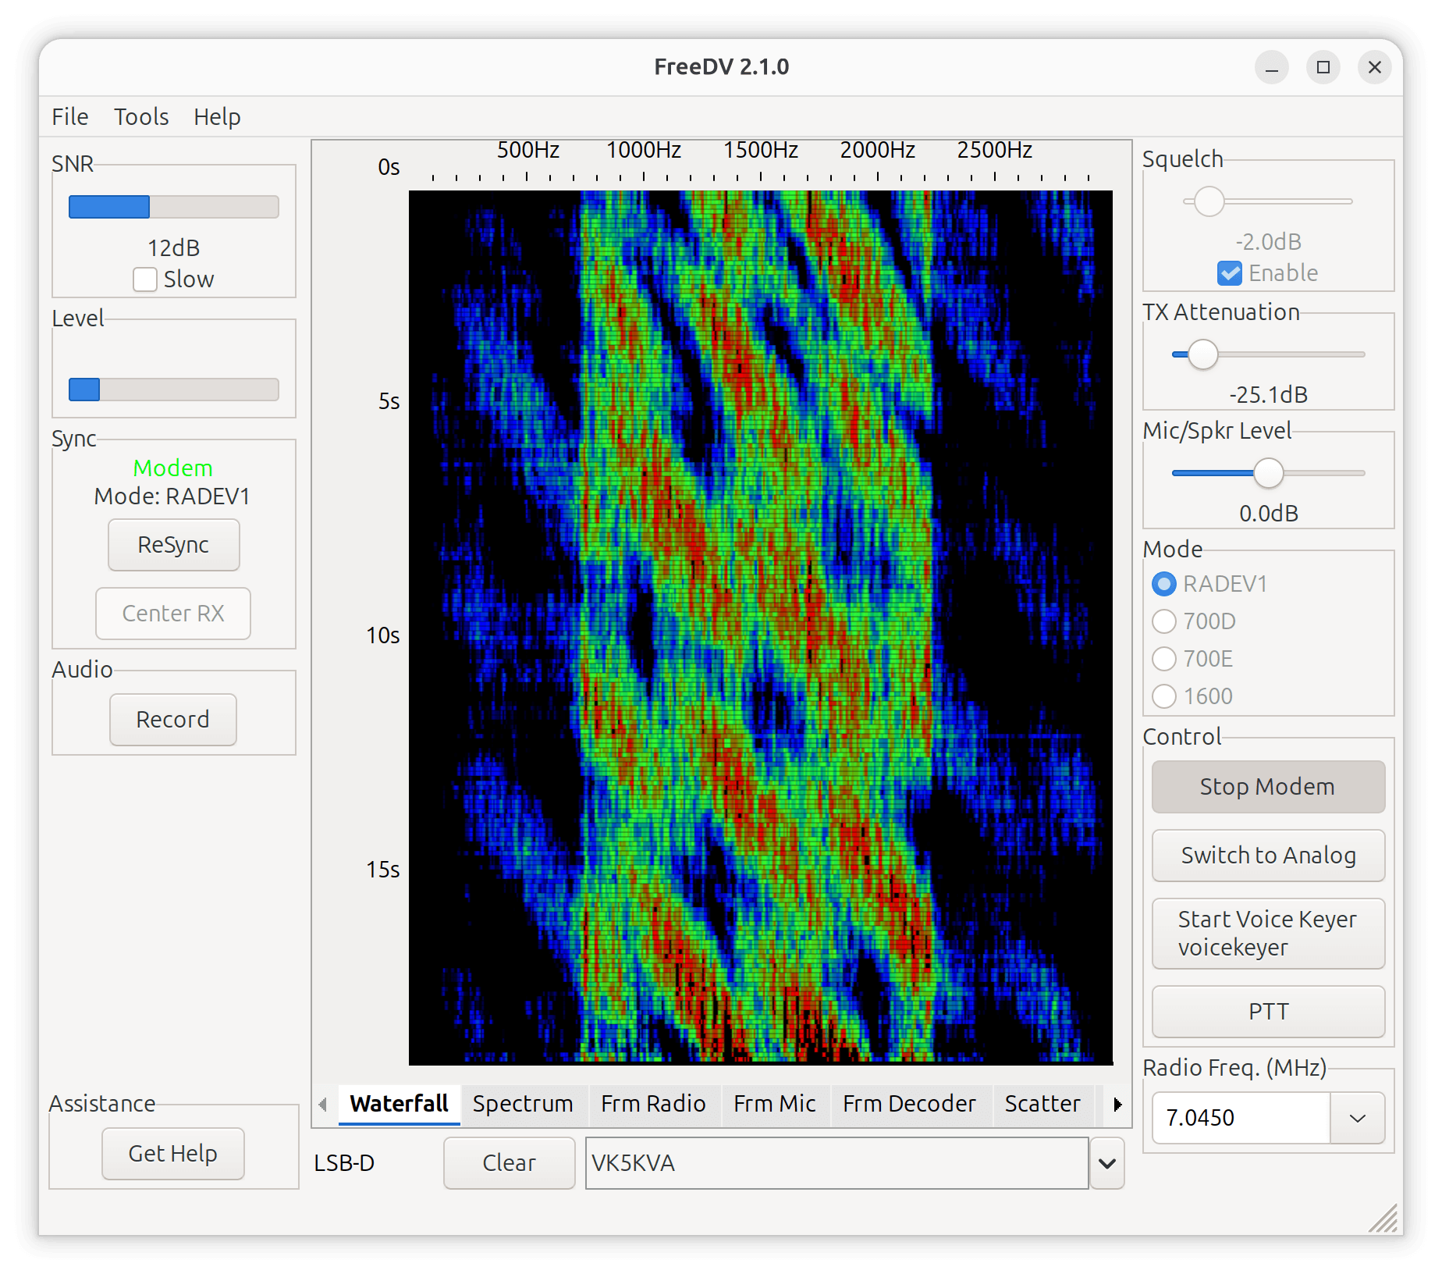Click the PTT button
The image size is (1442, 1274).
click(1268, 1012)
